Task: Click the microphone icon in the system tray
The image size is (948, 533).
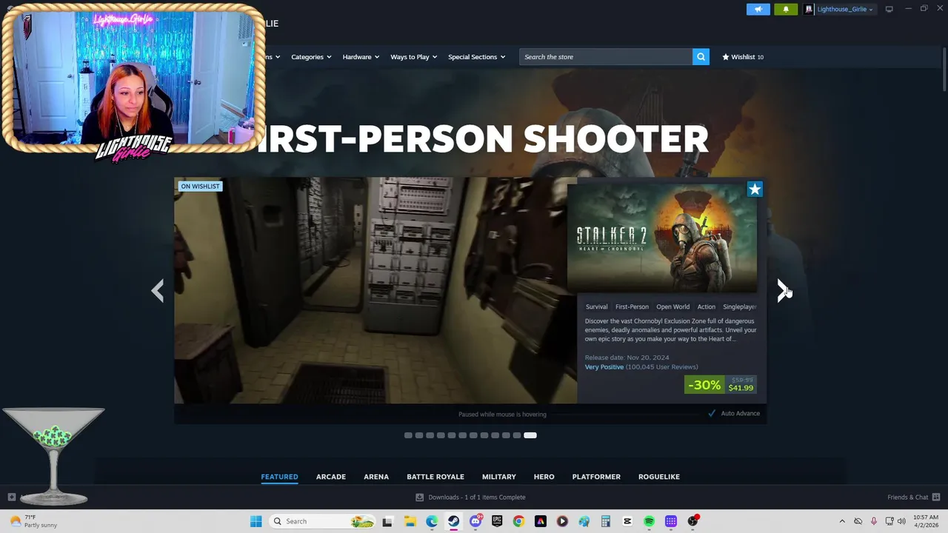Action: 874,521
